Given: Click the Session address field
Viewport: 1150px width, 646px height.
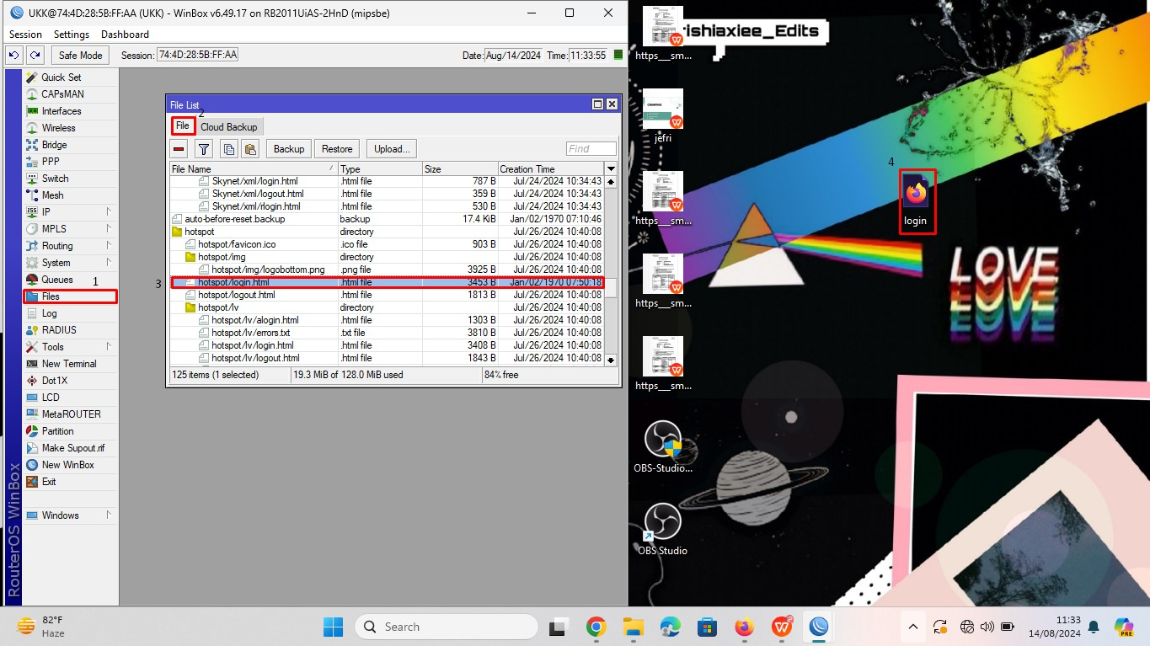Looking at the screenshot, I should [198, 55].
